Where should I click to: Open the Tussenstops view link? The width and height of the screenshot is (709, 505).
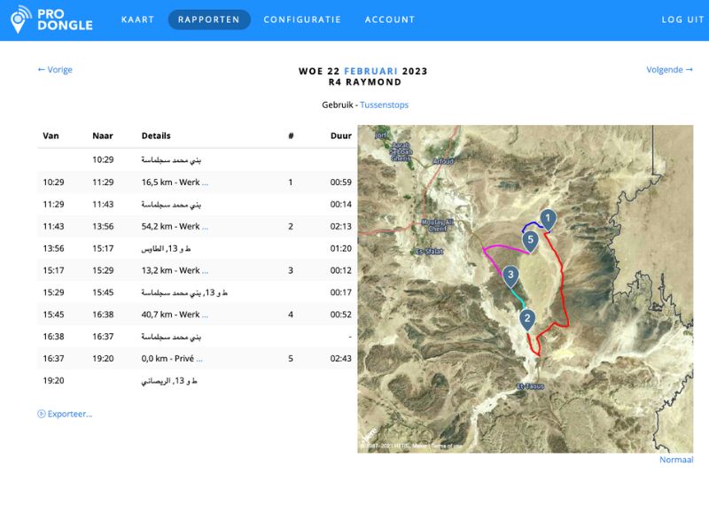pyautogui.click(x=384, y=105)
